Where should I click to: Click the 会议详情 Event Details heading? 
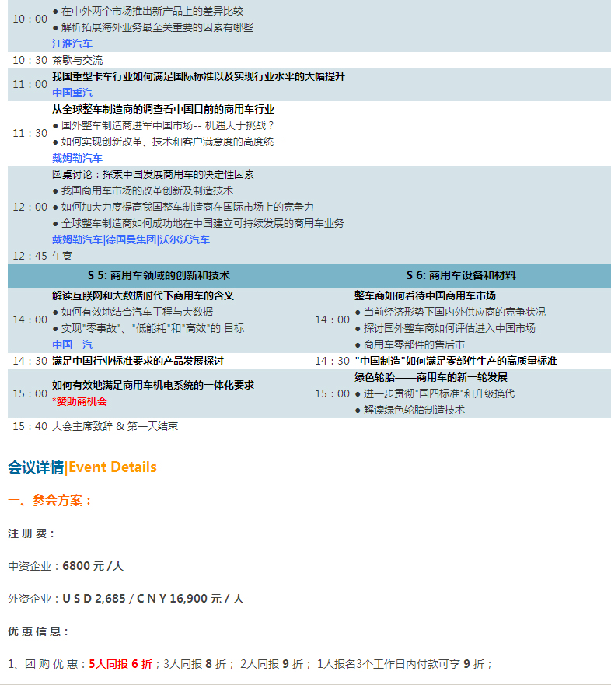[x=82, y=467]
